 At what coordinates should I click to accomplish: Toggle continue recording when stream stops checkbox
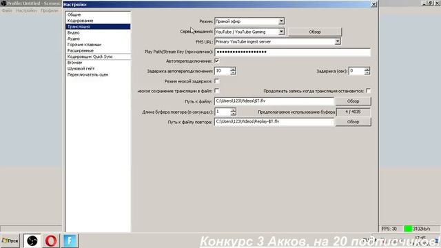click(x=368, y=90)
